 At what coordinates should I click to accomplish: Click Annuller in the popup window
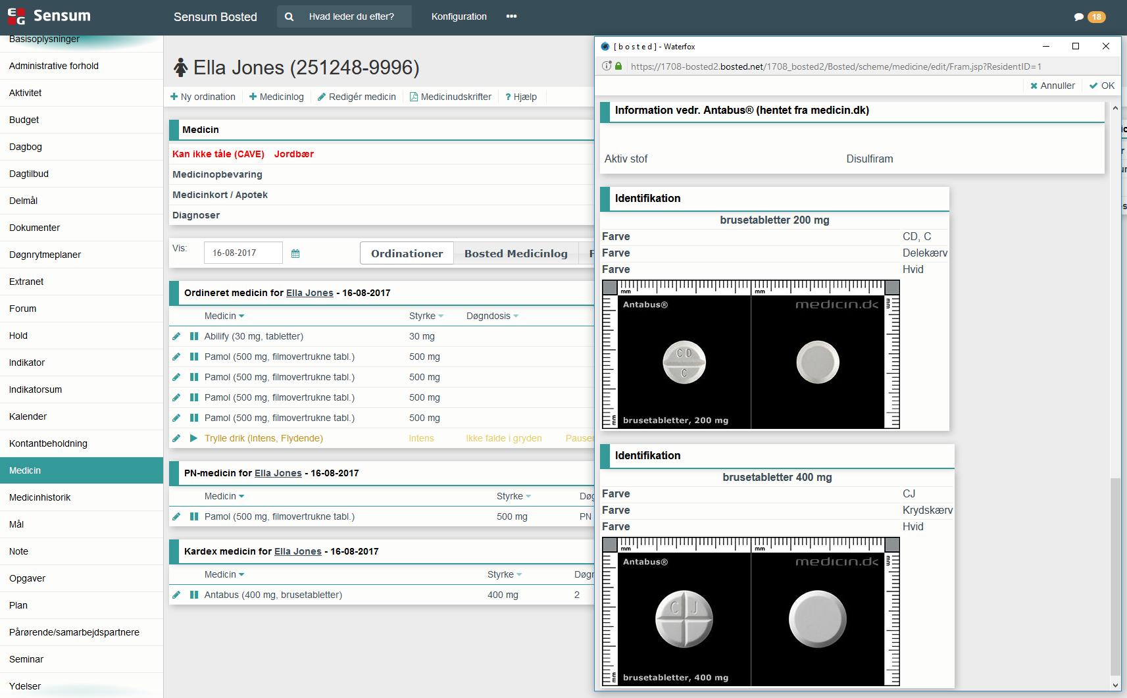coord(1053,86)
